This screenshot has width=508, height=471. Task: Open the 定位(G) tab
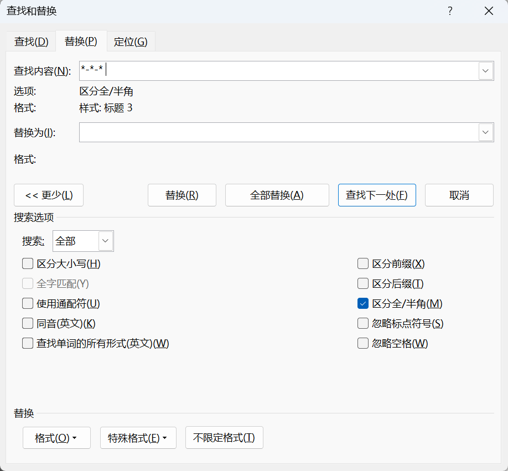tap(131, 42)
